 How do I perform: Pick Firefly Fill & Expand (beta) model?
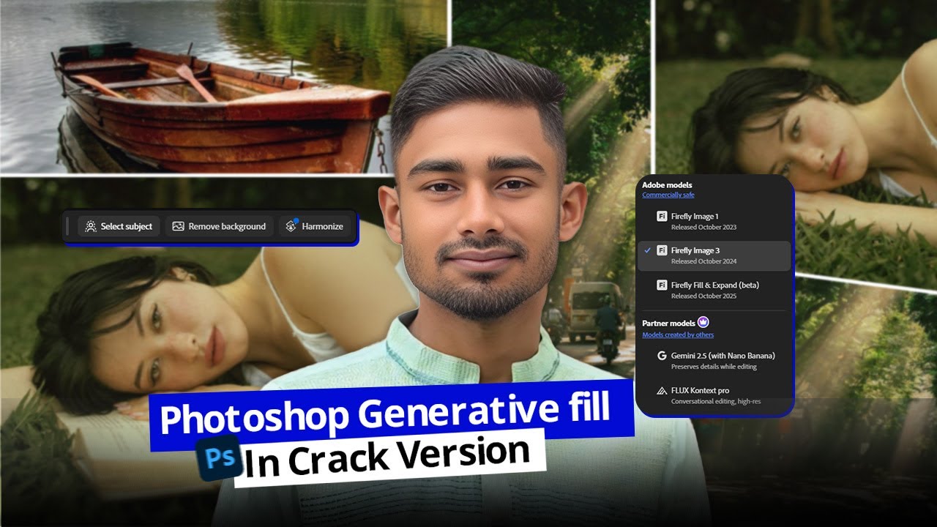[x=714, y=290]
